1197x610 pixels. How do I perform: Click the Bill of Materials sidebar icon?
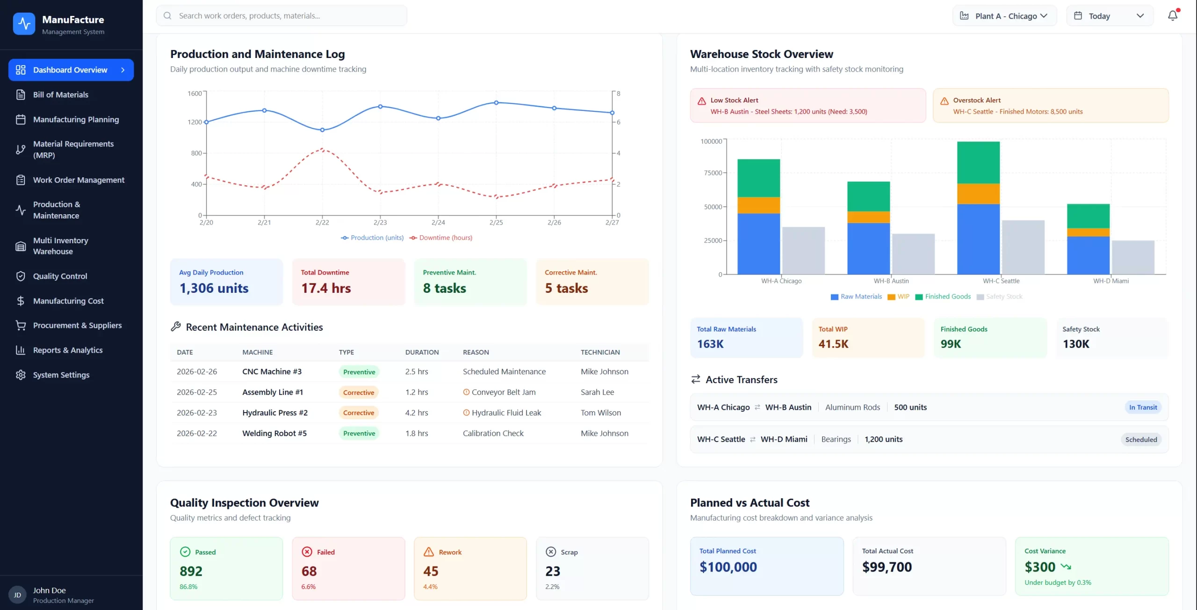click(x=21, y=94)
